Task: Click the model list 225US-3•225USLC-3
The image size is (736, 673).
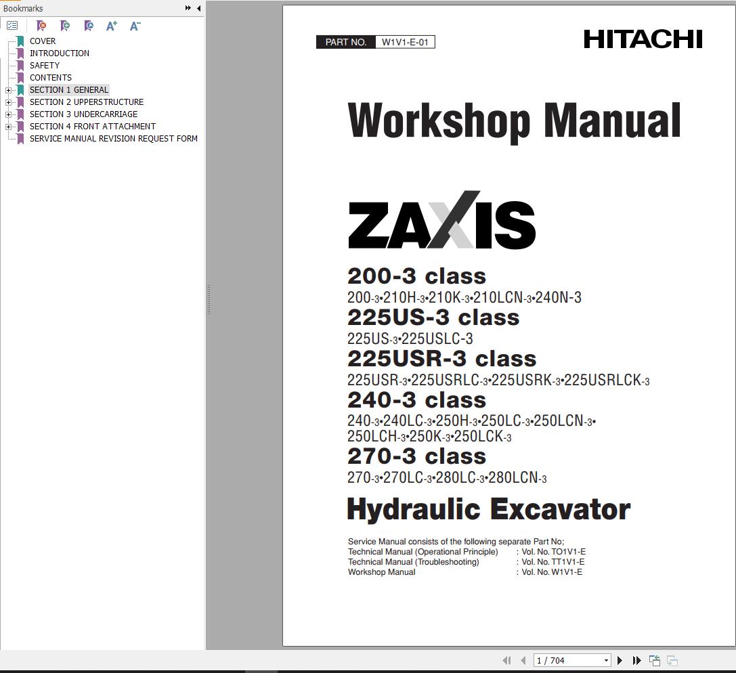Action: pyautogui.click(x=410, y=339)
